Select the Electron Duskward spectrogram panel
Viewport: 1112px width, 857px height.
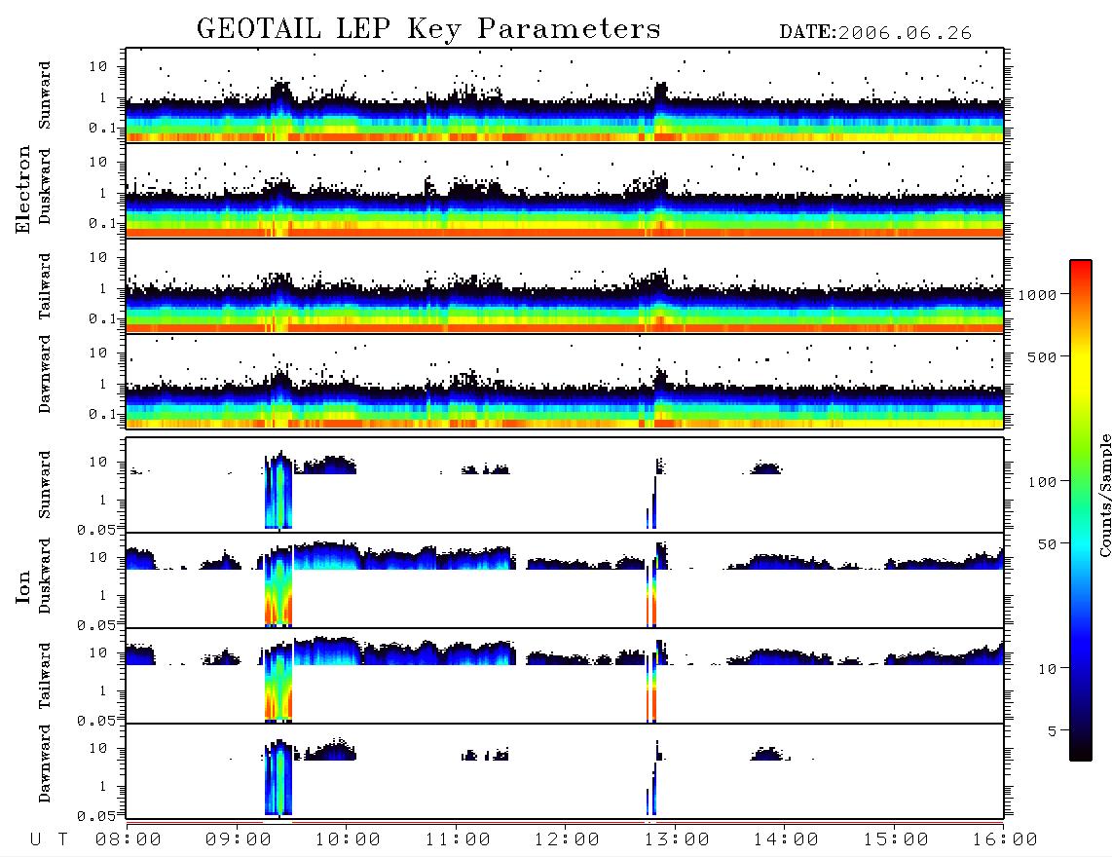pos(565,190)
